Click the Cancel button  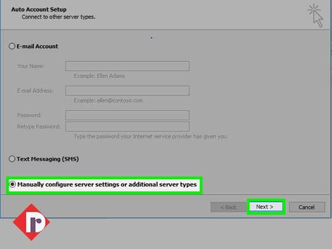click(x=307, y=207)
